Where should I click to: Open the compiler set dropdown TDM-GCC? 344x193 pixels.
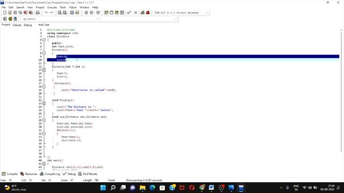tap(181, 13)
